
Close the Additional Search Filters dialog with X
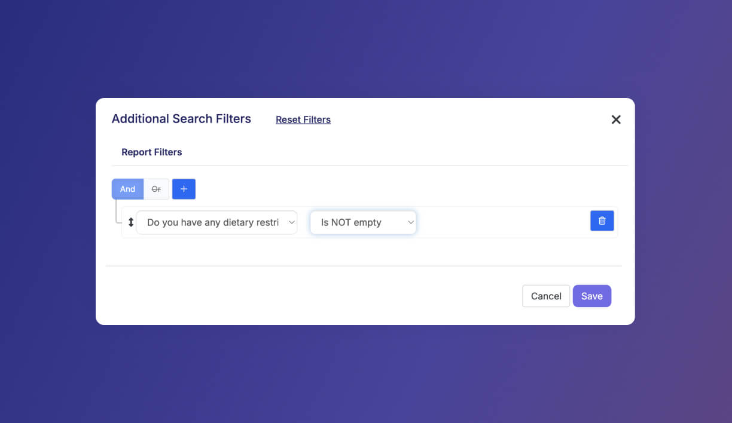pyautogui.click(x=616, y=119)
